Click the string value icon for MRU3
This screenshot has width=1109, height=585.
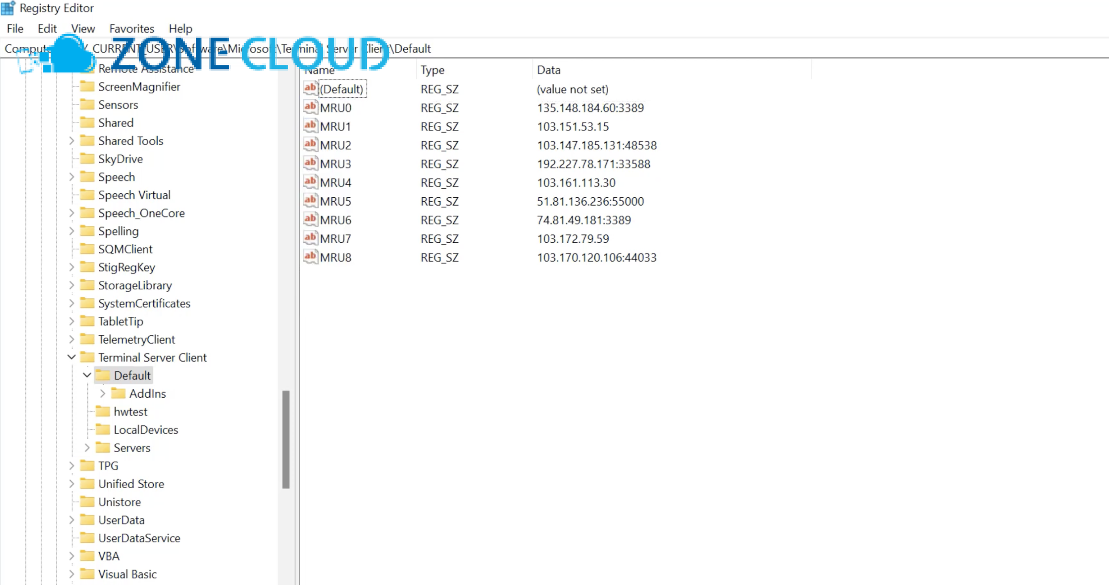tap(310, 163)
